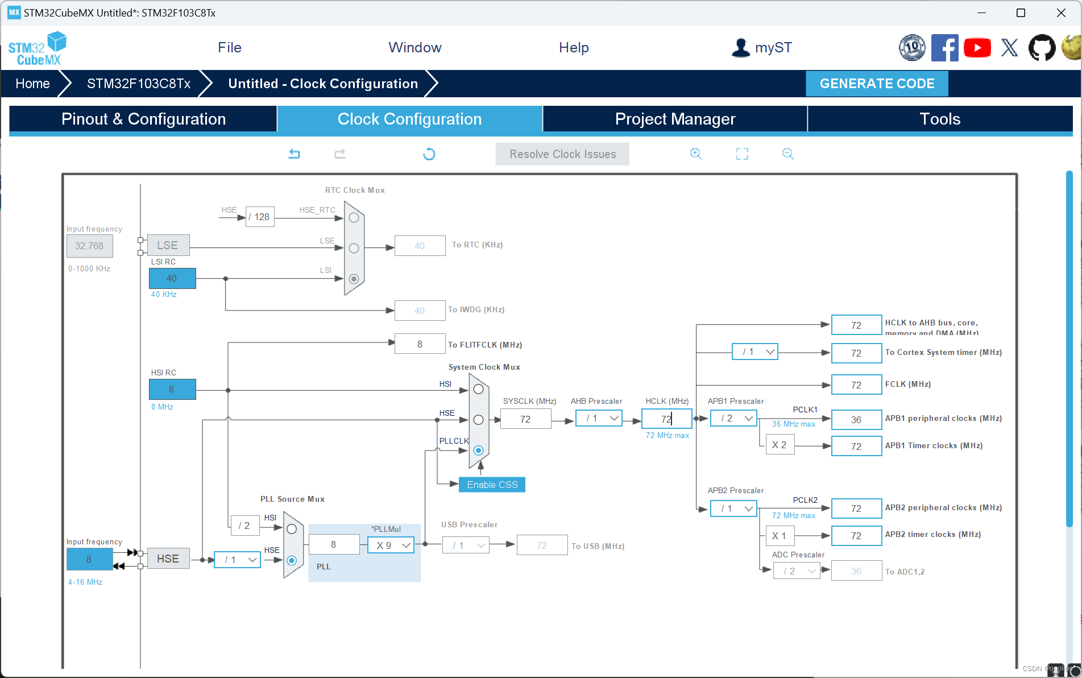The image size is (1082, 678).
Task: Open the ST 10-year anniversary badge icon
Action: coord(912,48)
